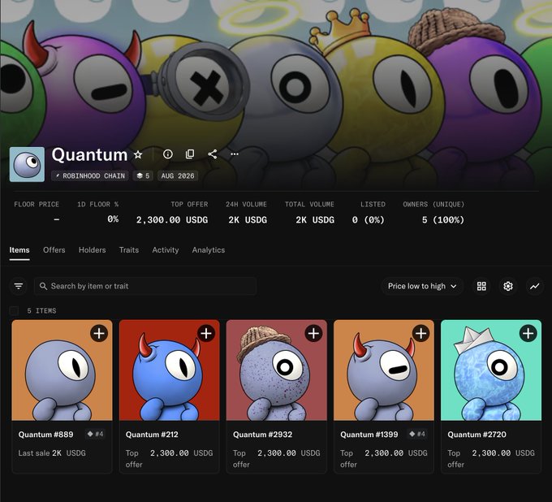Switch to the Analytics tab
Image resolution: width=552 pixels, height=502 pixels.
pyautogui.click(x=209, y=249)
